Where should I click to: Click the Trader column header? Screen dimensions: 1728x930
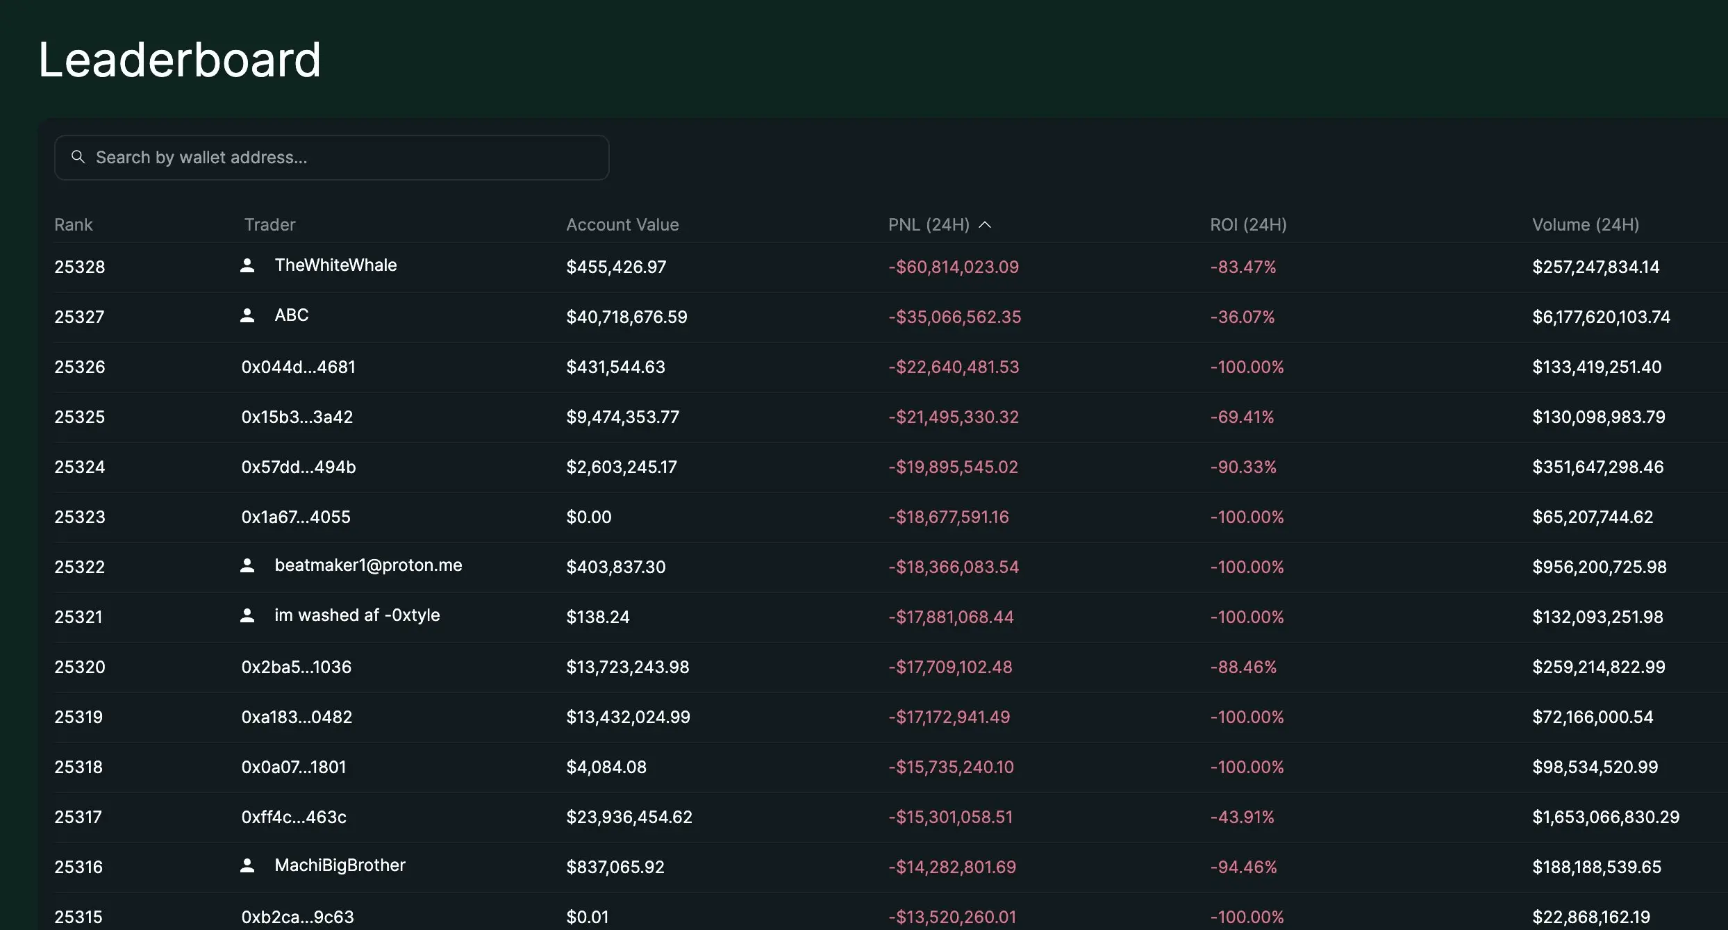pos(269,224)
